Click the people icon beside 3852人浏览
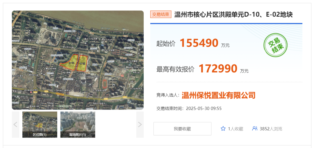 pyautogui.click(x=255, y=128)
